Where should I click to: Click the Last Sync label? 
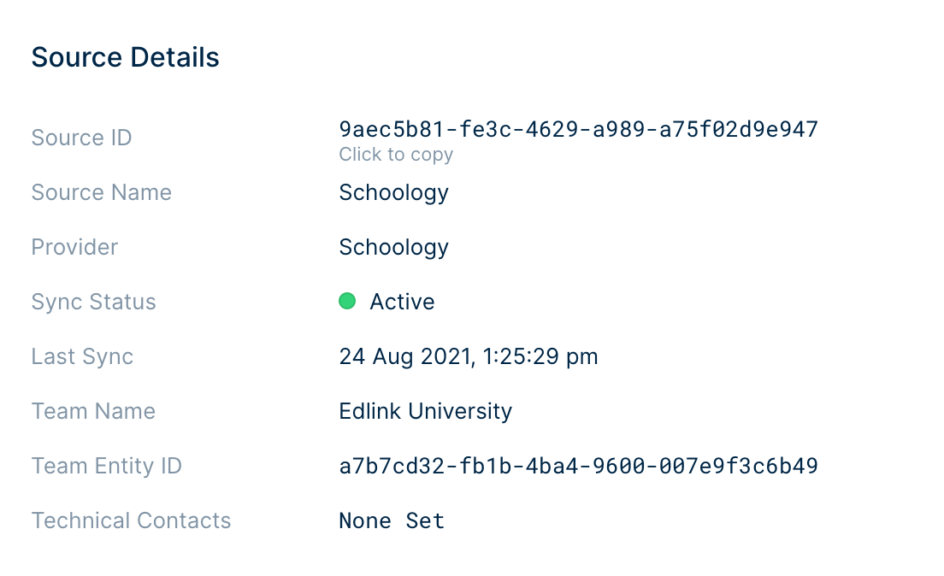click(x=82, y=357)
